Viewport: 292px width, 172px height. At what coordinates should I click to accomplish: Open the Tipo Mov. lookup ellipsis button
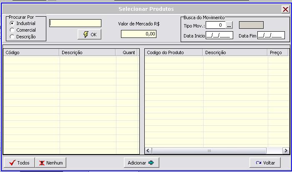229,25
